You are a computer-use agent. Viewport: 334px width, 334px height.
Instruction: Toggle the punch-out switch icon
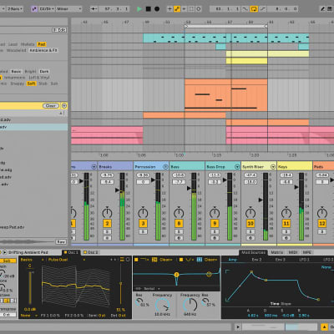tap(263, 9)
